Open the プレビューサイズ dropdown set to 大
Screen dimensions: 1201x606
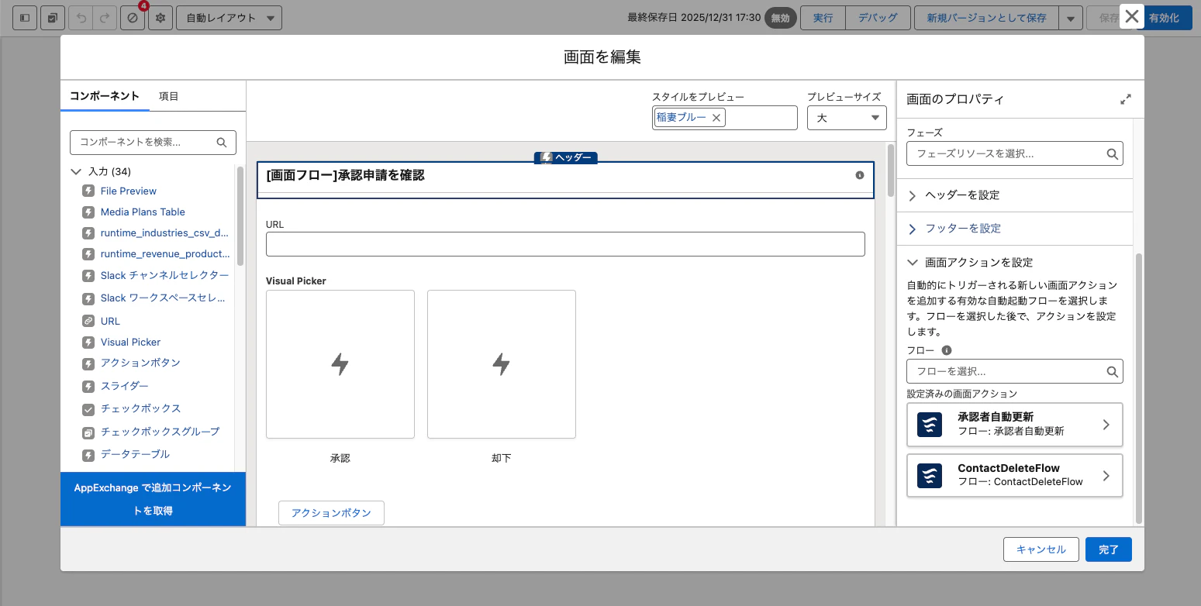tap(846, 117)
